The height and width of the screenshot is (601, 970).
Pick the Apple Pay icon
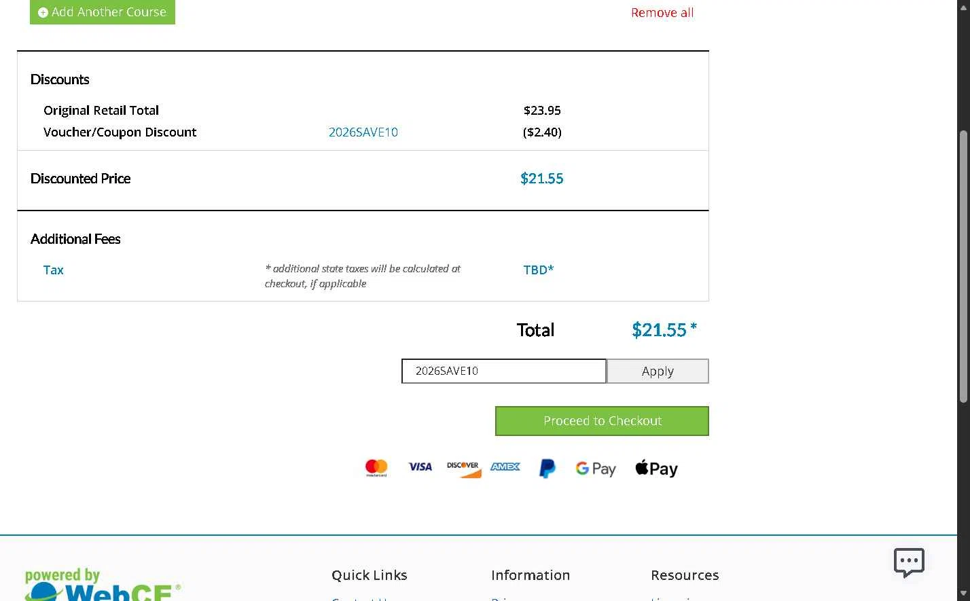point(656,469)
